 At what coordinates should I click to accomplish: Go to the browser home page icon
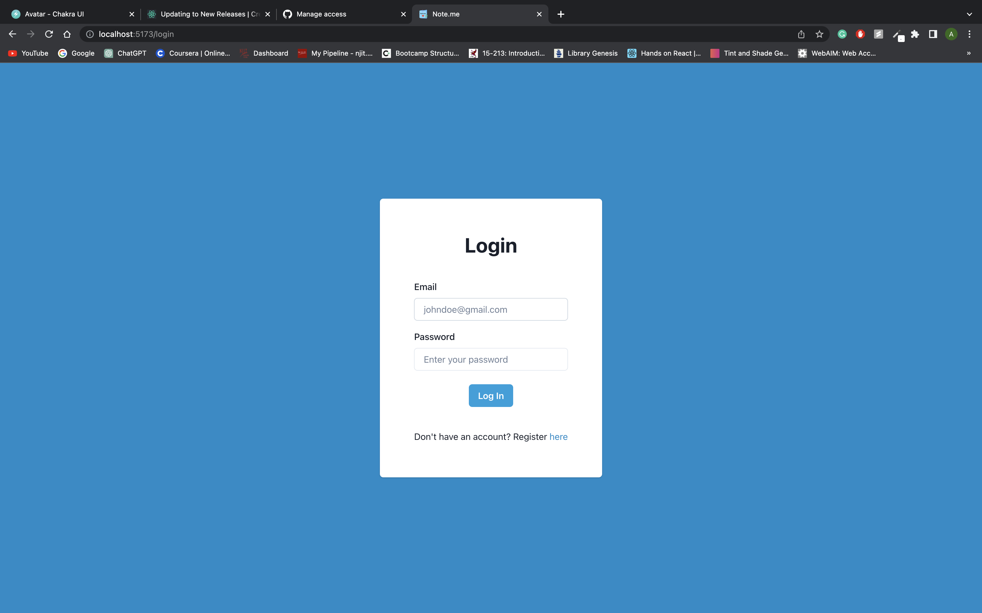67,34
